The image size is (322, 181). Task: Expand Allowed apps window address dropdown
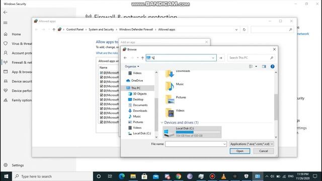tap(236, 30)
